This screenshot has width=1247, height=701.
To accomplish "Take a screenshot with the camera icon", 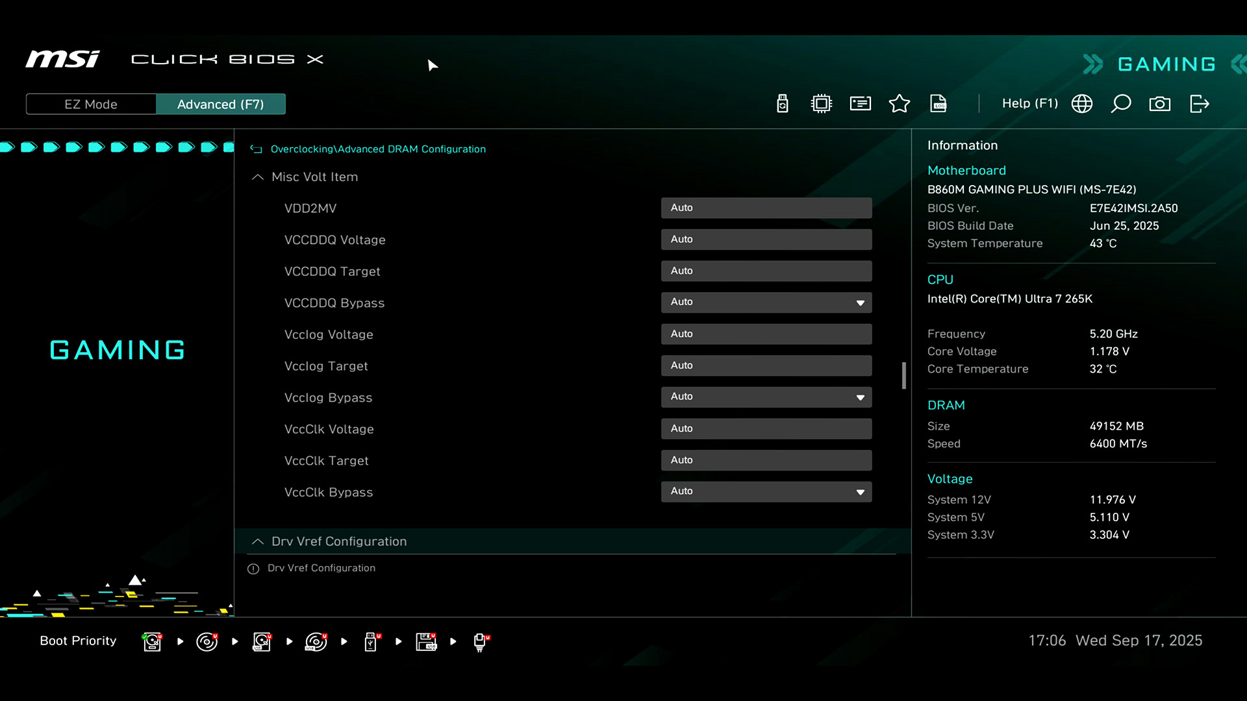I will coord(1159,104).
